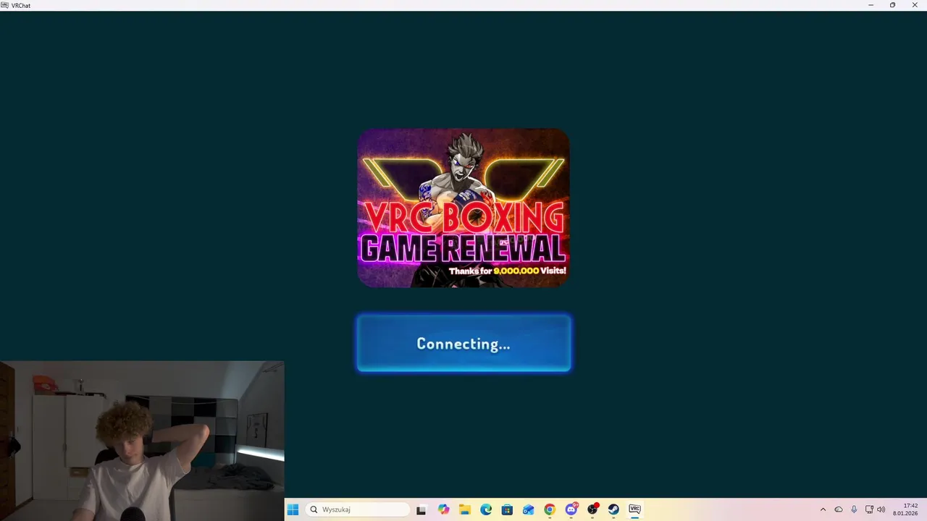Open Task View from taskbar
Viewport: 927px width, 521px height.
pos(421,509)
